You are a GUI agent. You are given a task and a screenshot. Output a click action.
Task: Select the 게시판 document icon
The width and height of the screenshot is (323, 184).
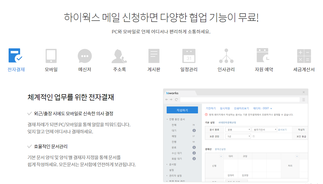(x=154, y=56)
